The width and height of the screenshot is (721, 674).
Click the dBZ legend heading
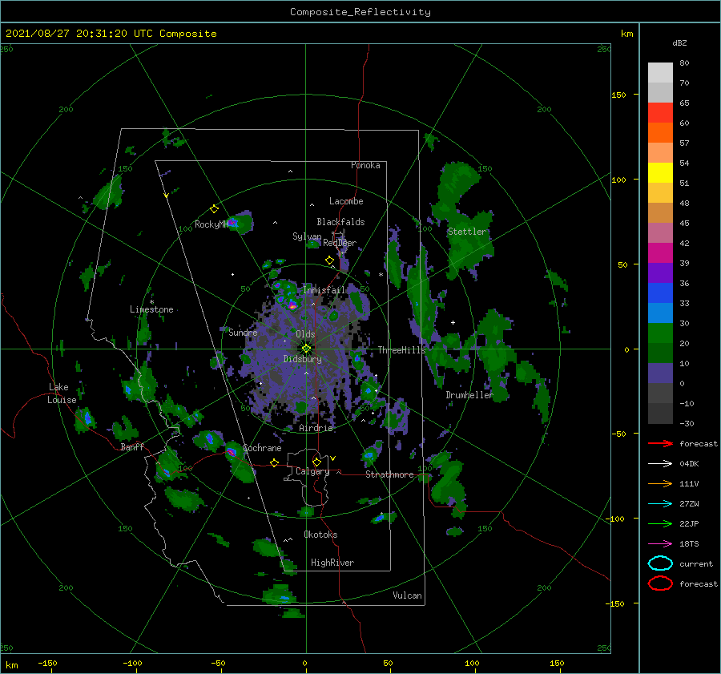(x=679, y=42)
